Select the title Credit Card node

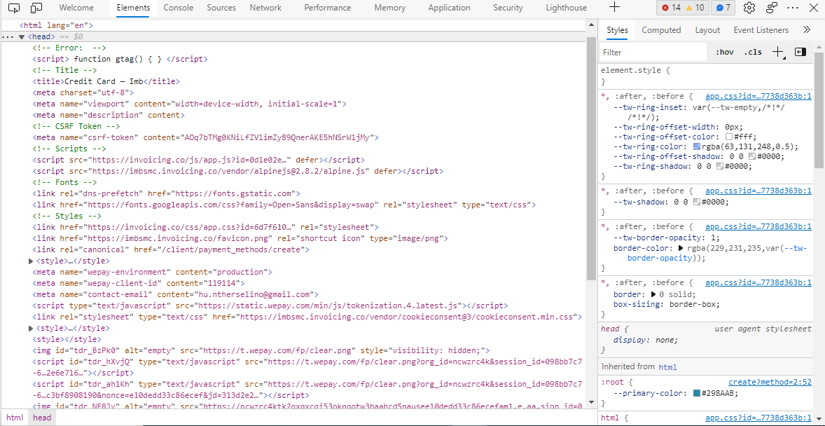[106, 81]
